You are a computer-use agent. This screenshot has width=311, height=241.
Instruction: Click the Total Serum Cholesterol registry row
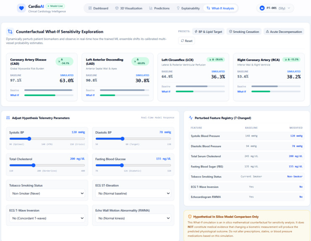[x=247, y=156]
